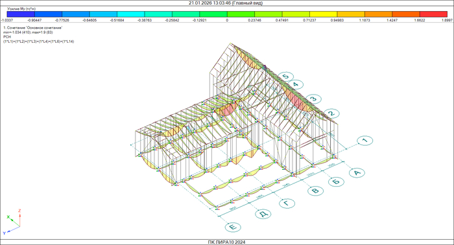Click the 'ПК ЛИРА10 2024' footer label
Viewport: 454px width, 245px height.
227,242
